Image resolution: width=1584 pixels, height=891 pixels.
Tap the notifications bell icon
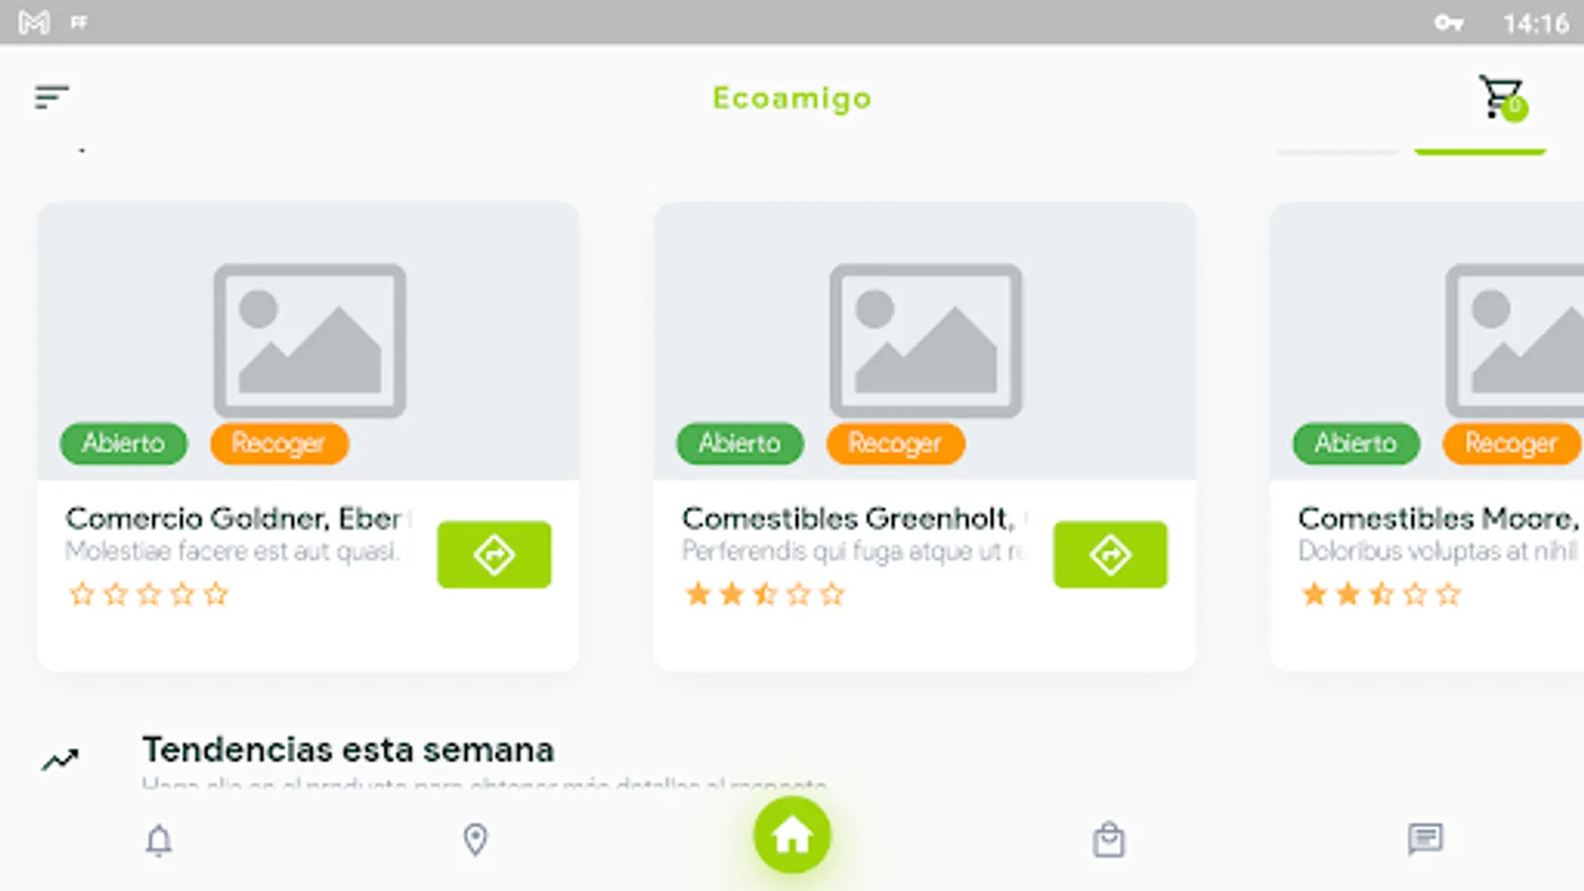tap(158, 841)
